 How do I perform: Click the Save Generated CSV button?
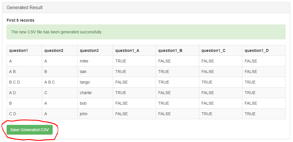(29, 130)
